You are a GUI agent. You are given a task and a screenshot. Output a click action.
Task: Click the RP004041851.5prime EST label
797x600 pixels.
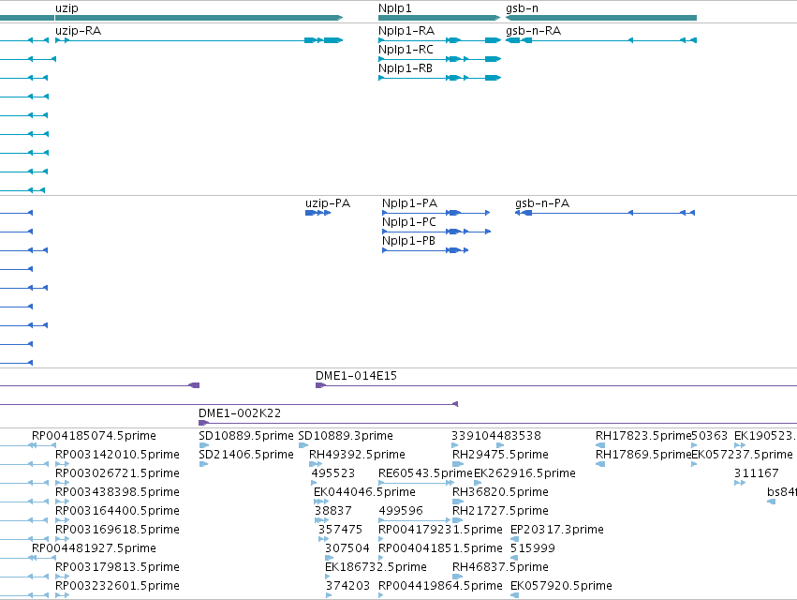coord(440,548)
